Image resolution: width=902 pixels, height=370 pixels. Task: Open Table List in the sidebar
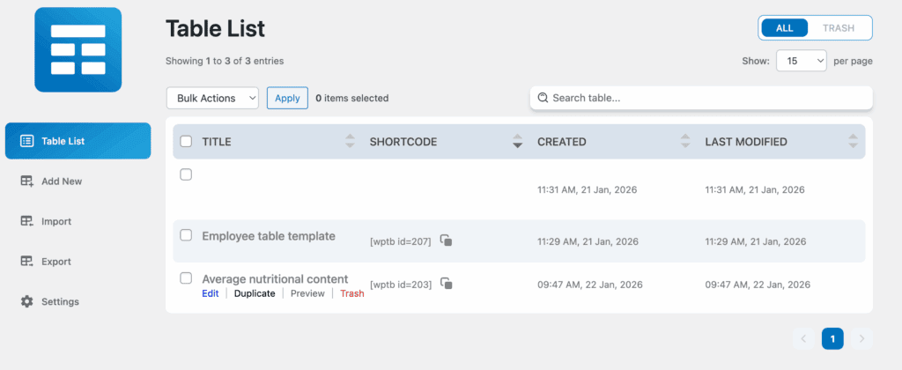click(x=78, y=141)
